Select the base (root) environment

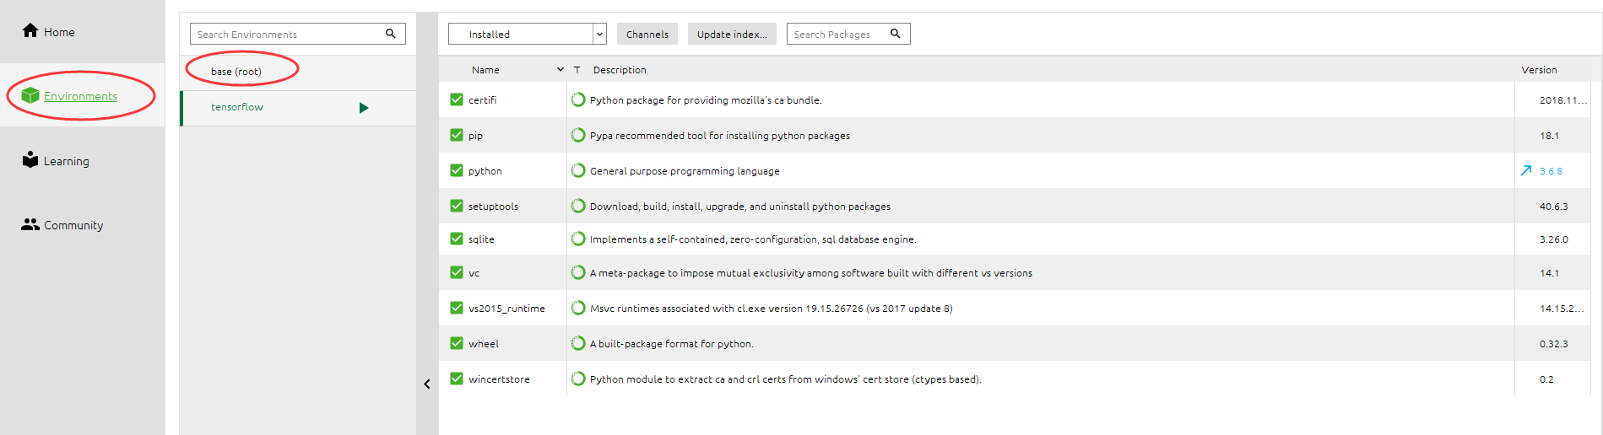pos(236,72)
